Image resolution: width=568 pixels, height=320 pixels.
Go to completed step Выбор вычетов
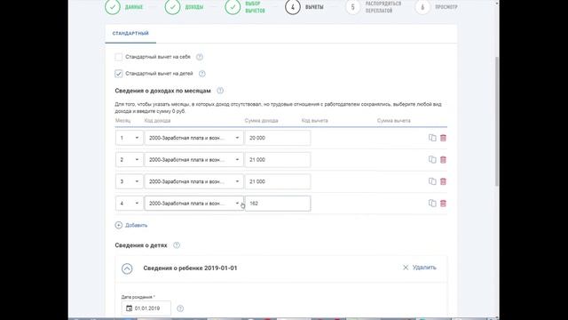tap(233, 7)
